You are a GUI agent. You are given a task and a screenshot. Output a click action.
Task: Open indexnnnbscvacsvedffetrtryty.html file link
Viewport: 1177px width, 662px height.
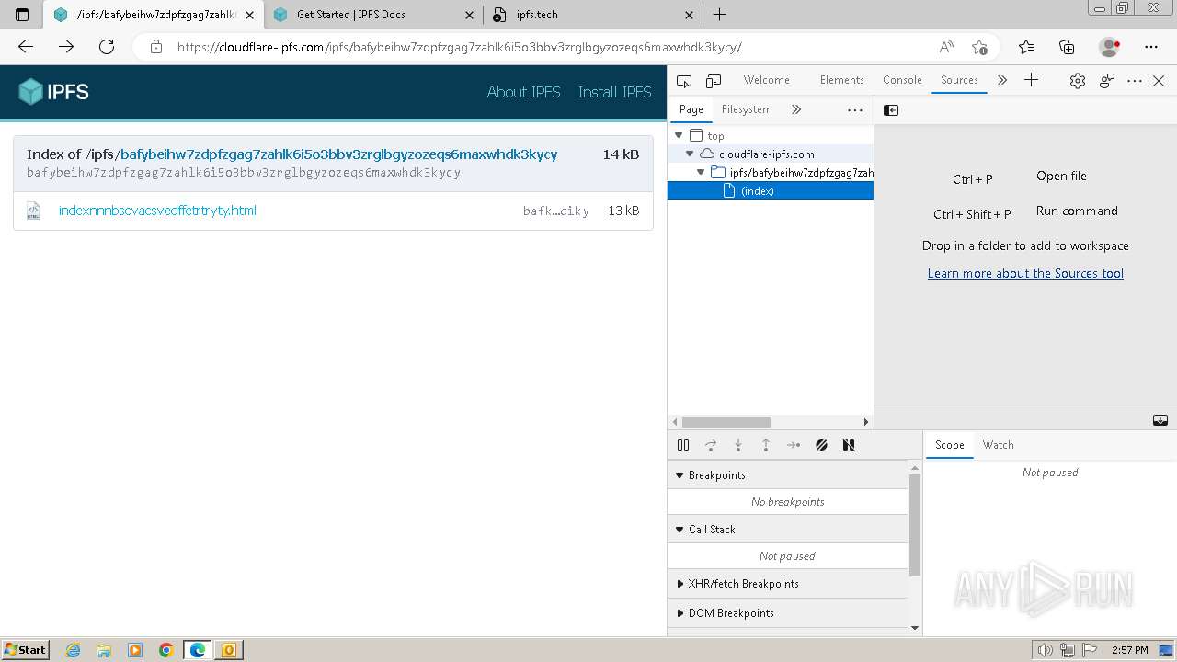click(157, 211)
